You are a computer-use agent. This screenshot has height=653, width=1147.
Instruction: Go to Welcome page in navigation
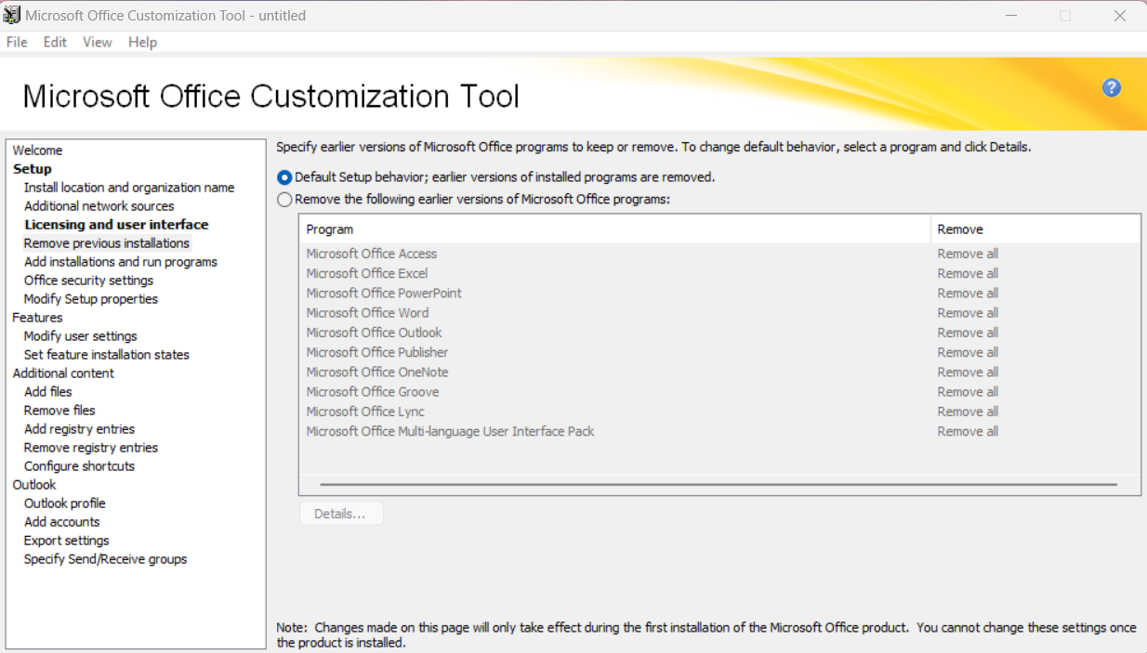point(37,150)
